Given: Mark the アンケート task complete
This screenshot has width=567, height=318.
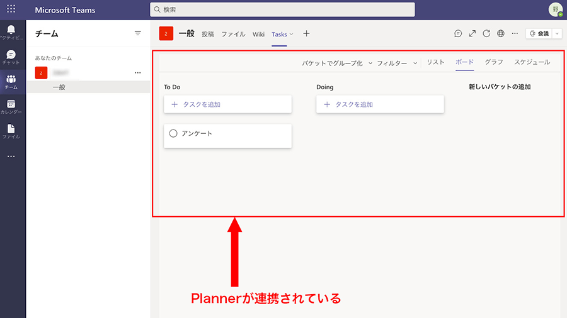Looking at the screenshot, I should pyautogui.click(x=173, y=133).
